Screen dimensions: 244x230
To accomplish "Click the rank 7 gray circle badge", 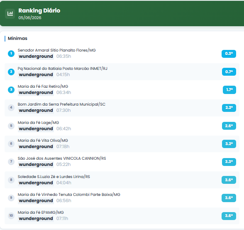I will [11, 161].
